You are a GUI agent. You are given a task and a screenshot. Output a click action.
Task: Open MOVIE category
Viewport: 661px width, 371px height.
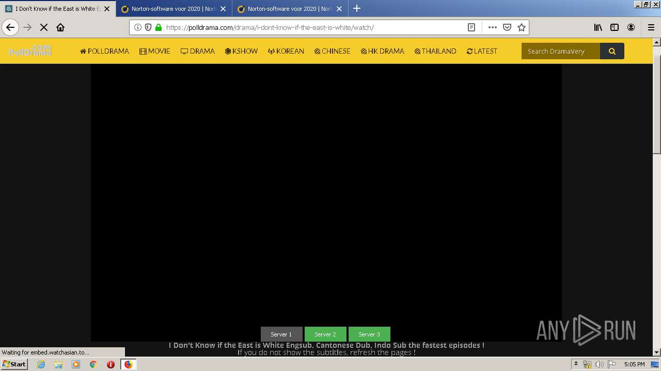tap(155, 51)
